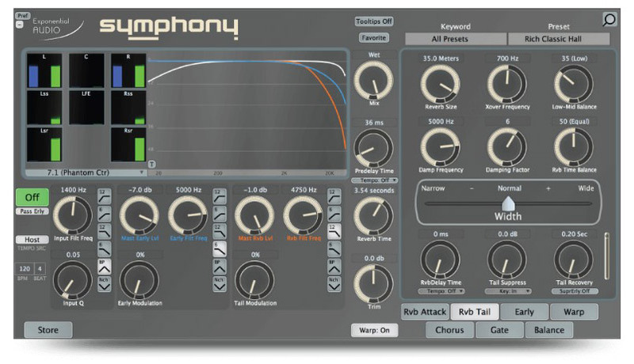
Task: Open Key: In dropdown under Tail Suppress
Action: (x=508, y=291)
